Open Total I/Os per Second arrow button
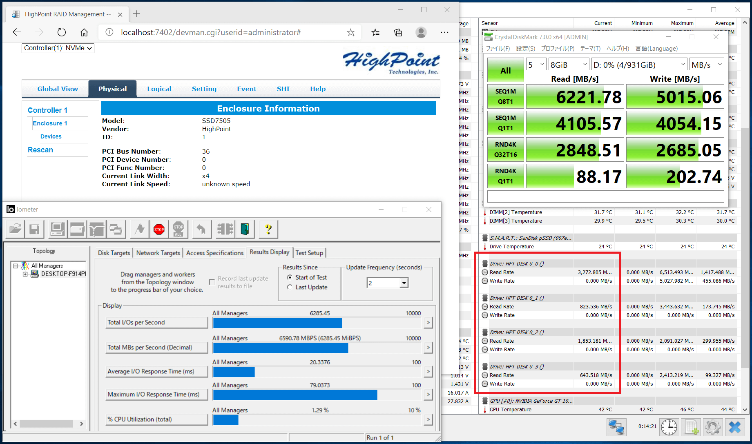The image size is (752, 444). [x=428, y=323]
